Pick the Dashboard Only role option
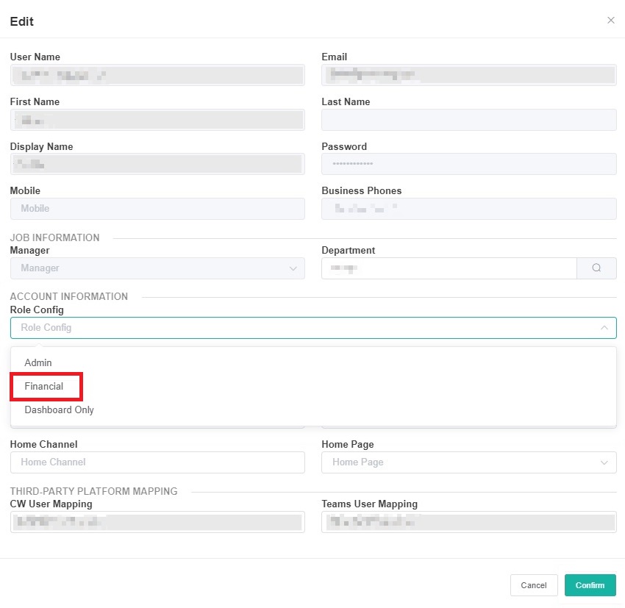The width and height of the screenshot is (625, 608). [x=60, y=410]
